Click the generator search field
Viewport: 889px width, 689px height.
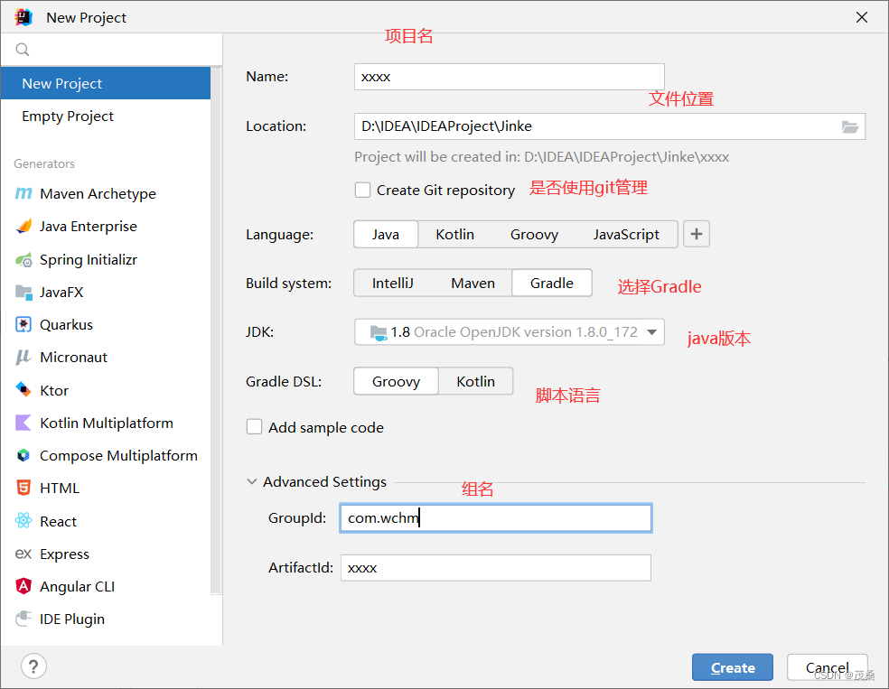point(112,50)
